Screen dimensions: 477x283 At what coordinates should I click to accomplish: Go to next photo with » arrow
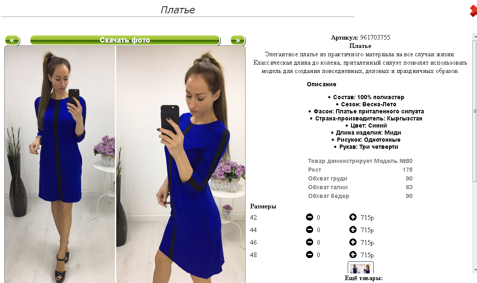(238, 40)
